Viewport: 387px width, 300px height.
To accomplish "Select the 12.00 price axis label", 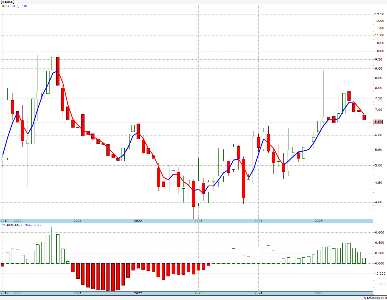I will click(380, 21).
